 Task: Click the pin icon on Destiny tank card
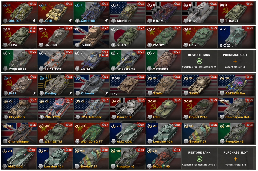pyautogui.click(x=70, y=93)
